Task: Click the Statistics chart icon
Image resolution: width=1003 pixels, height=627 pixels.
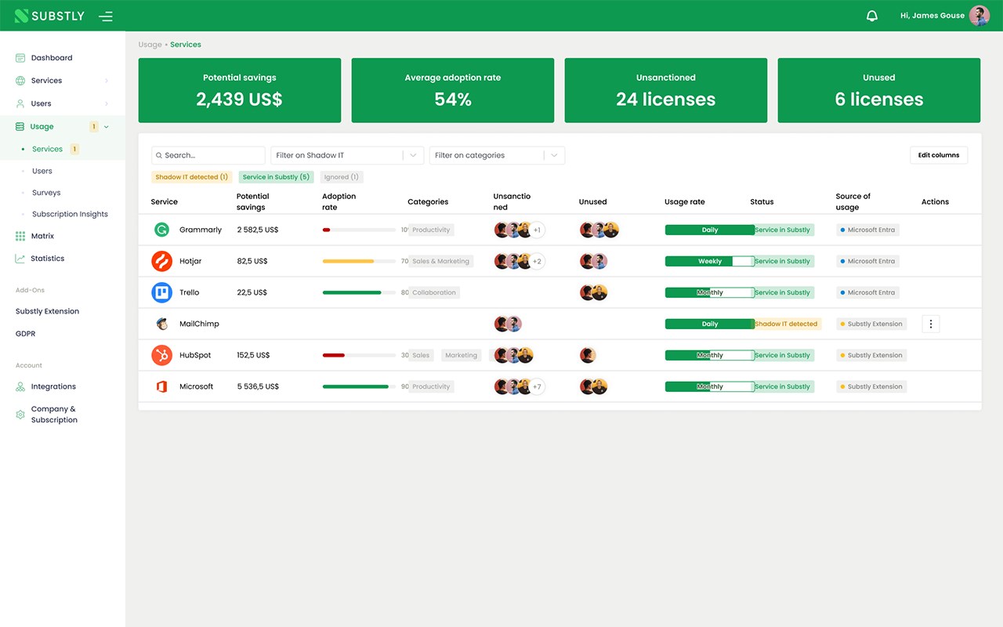Action: (20, 259)
